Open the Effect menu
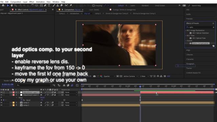 click(32, 2)
